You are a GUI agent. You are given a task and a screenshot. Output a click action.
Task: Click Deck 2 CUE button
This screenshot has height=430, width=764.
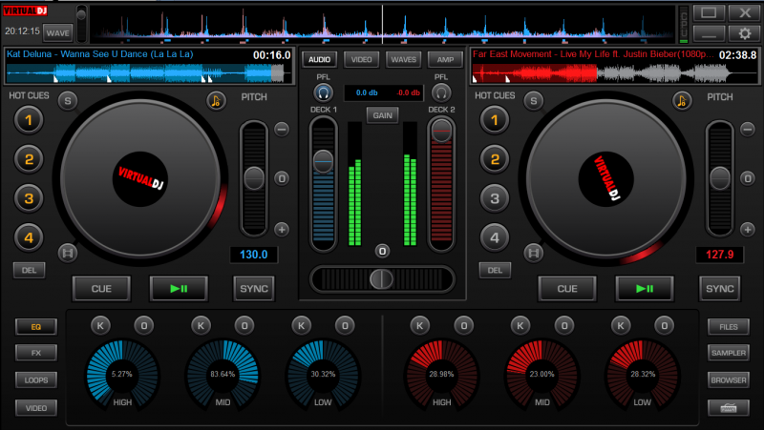(567, 289)
